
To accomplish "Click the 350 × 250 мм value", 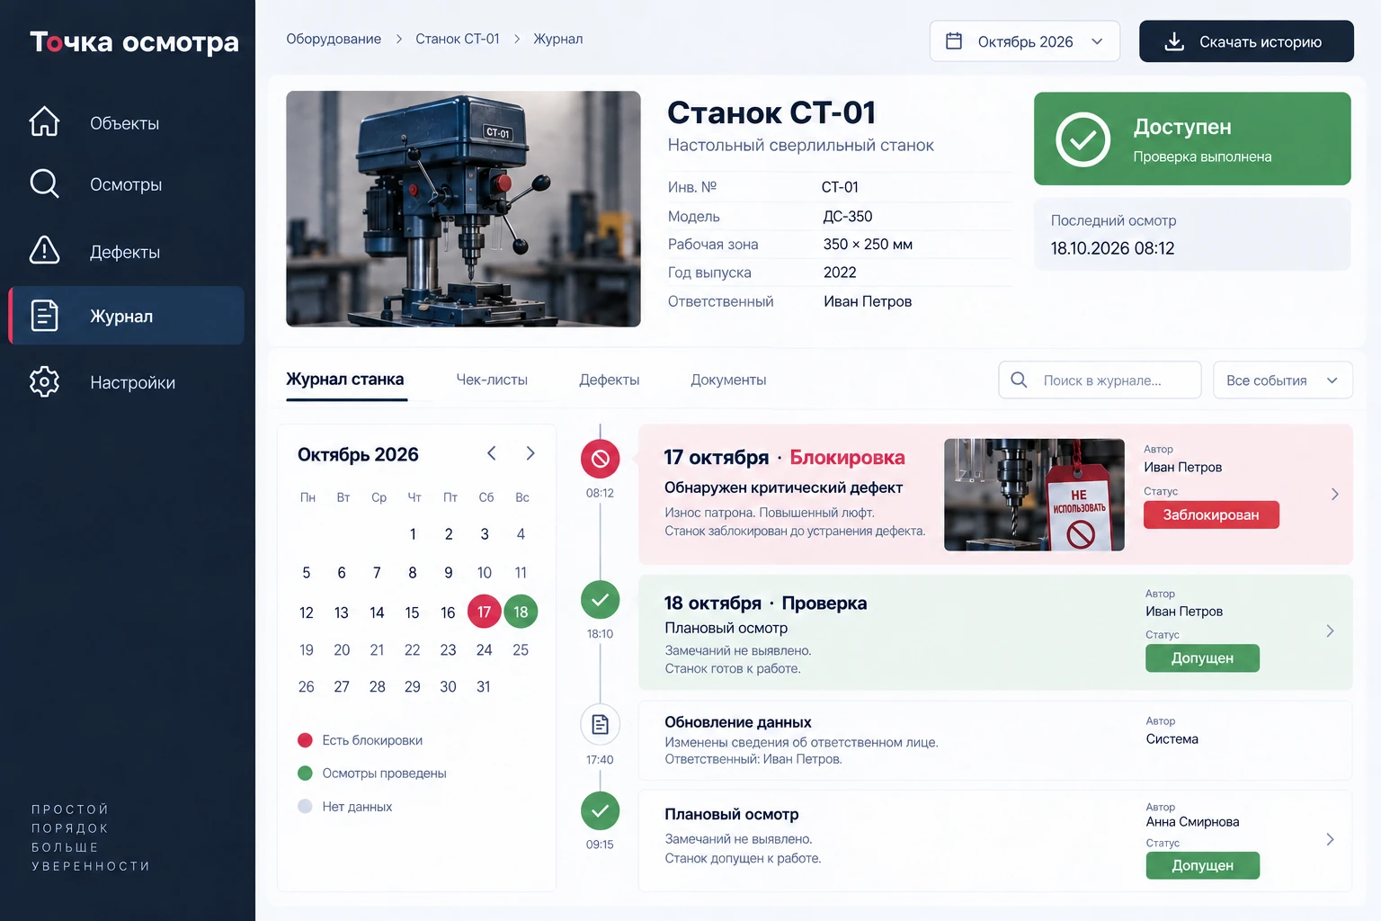I will 868,245.
